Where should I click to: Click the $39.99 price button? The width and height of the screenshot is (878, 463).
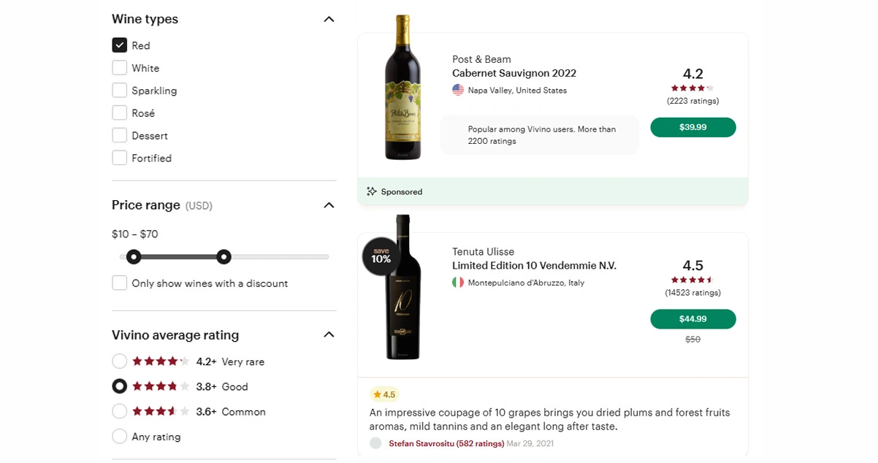(x=693, y=127)
